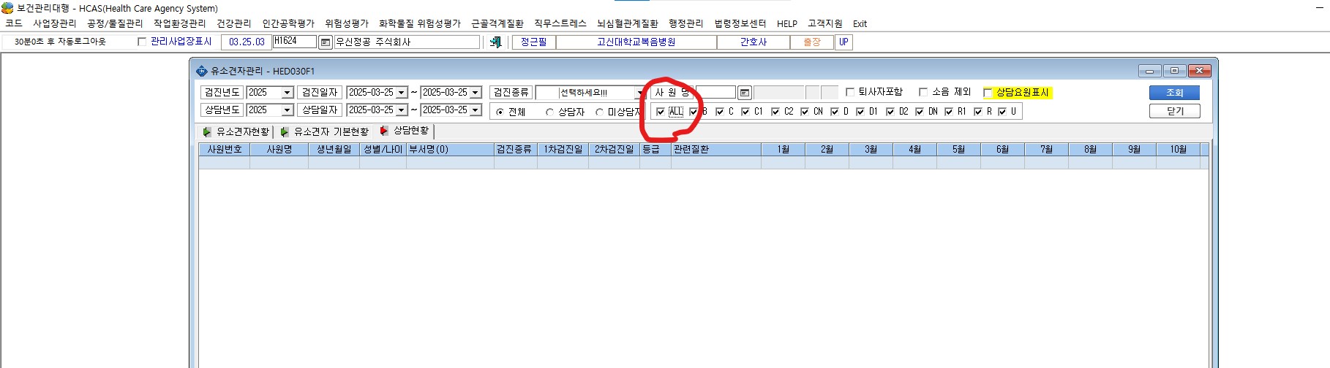Click the employee name lookup icon

click(x=744, y=93)
